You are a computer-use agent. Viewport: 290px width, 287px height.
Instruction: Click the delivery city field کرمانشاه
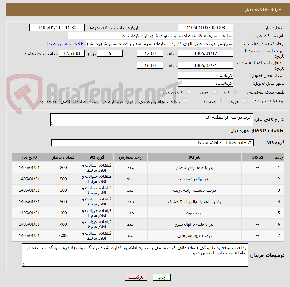point(206,83)
